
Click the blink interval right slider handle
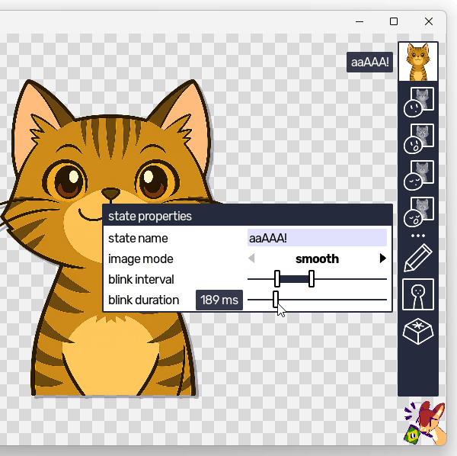312,279
